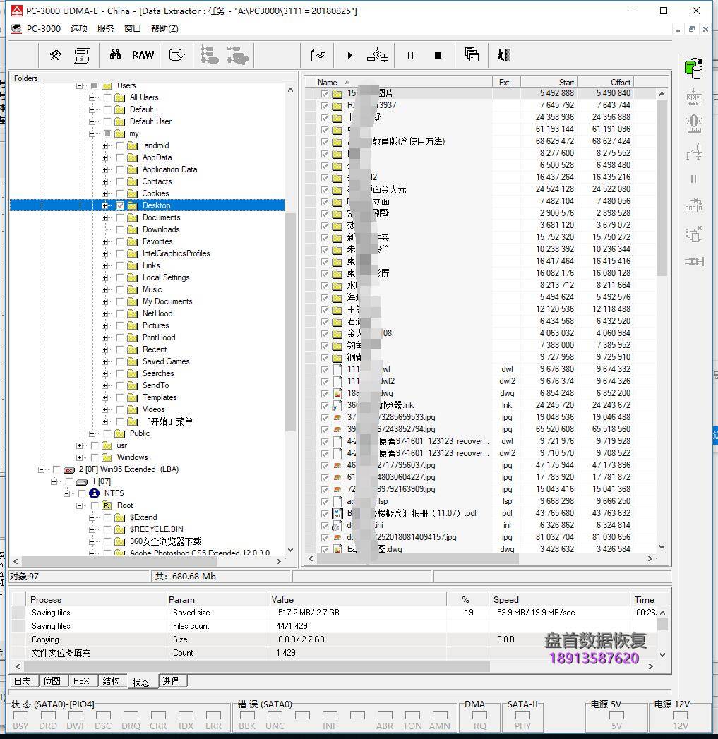Viewport: 718px width, 739px height.
Task: Click the scroll document icon in toolbar
Action: pos(82,55)
